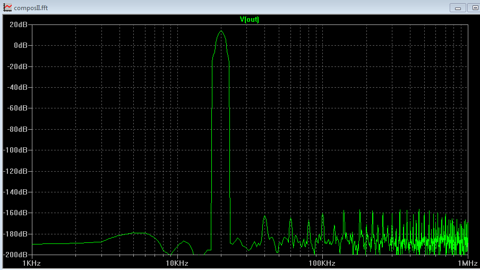480x270 pixels.
Task: Click the -160dB axis label
Action: pos(15,213)
